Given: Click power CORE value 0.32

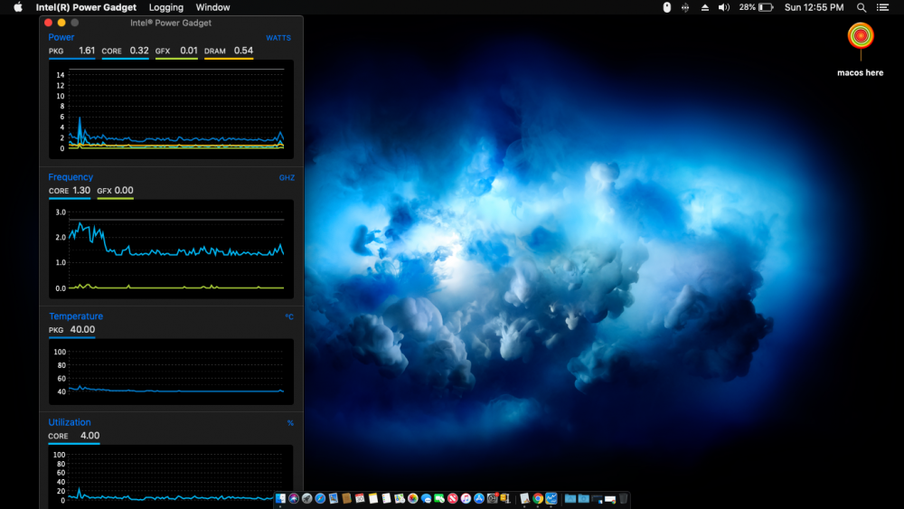Looking at the screenshot, I should coord(139,51).
